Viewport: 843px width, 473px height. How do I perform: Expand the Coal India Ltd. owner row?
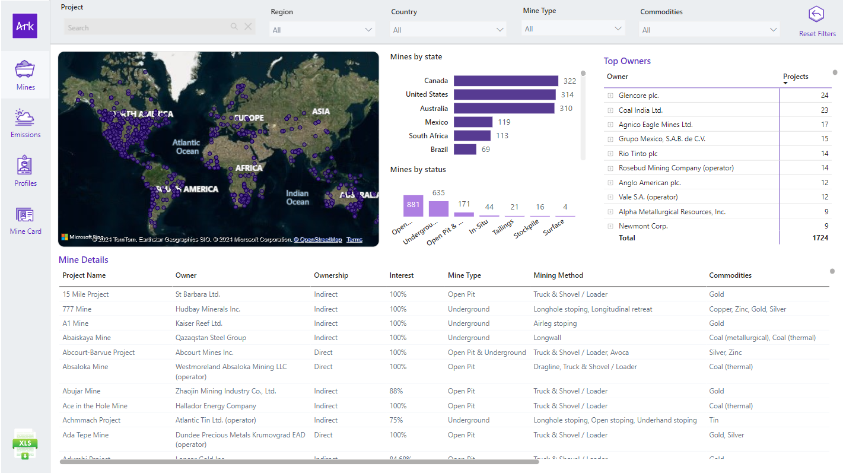(x=610, y=110)
